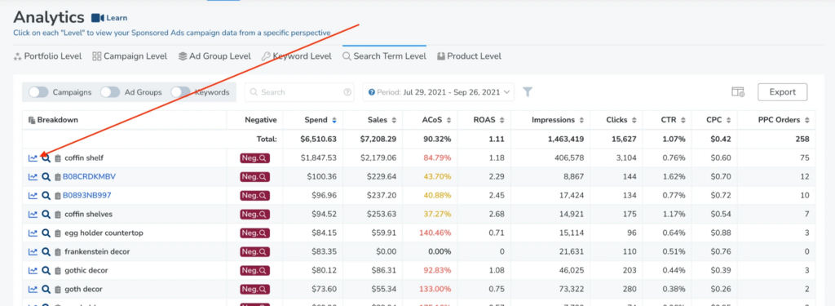
Task: Open the trend chart icon for coffin shelf
Action: click(33, 157)
